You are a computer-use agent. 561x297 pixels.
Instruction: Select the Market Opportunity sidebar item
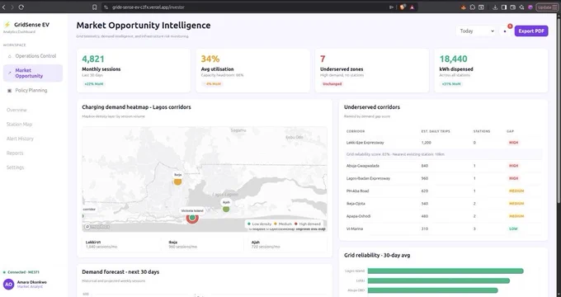[x=33, y=73]
